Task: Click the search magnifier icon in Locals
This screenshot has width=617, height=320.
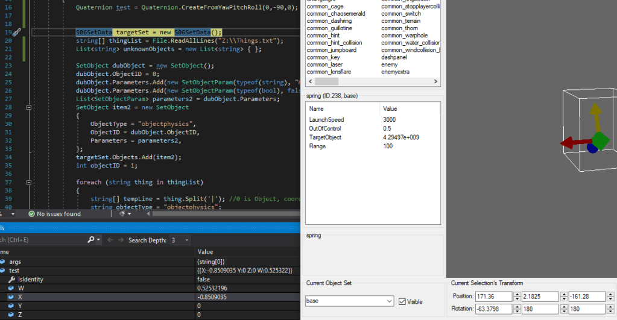Action: coord(92,240)
